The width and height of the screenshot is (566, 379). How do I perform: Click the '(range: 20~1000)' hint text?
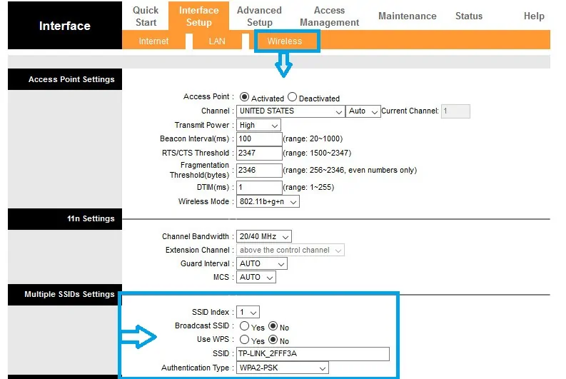pyautogui.click(x=313, y=139)
